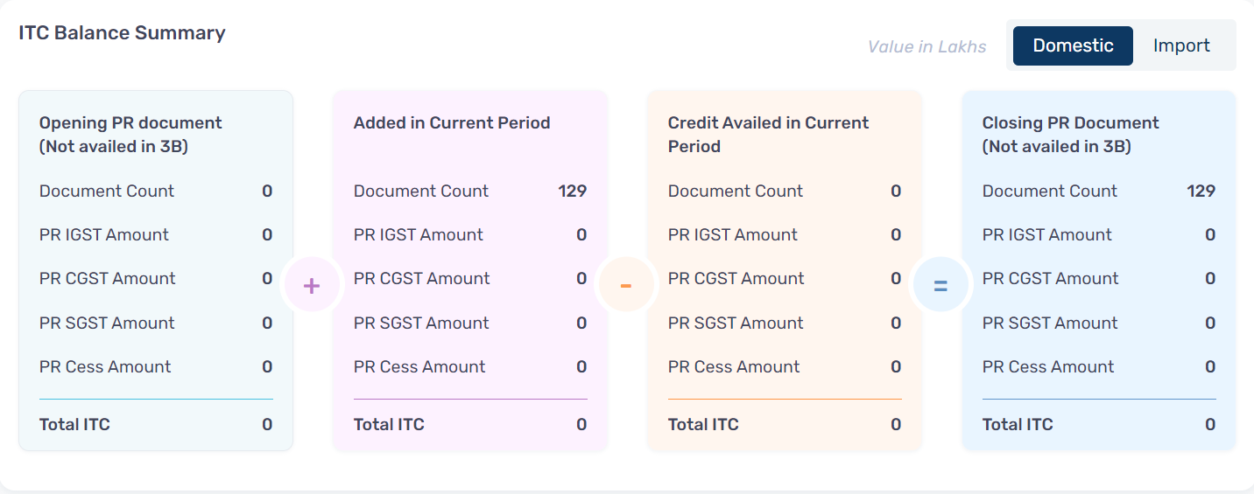Select the Added in Current Period heading
The height and width of the screenshot is (494, 1254).
tap(452, 123)
